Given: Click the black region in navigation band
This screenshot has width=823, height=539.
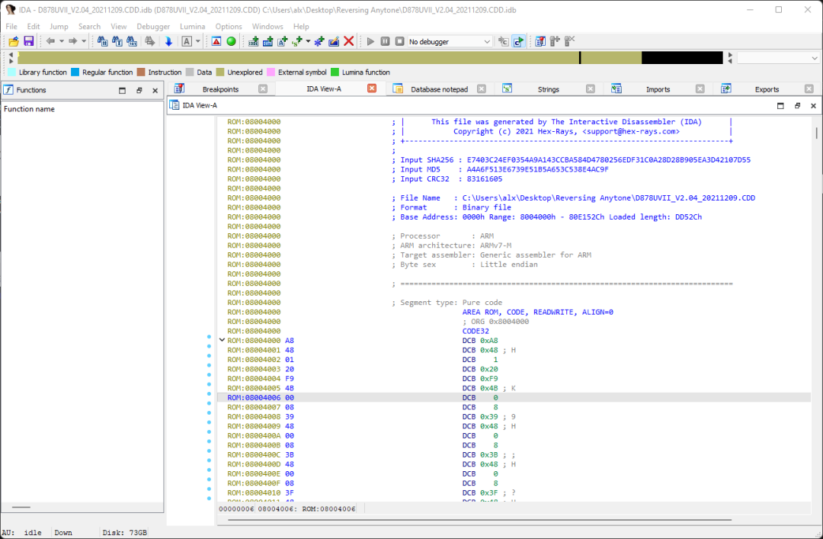Looking at the screenshot, I should point(681,58).
